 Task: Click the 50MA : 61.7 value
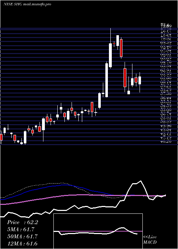pos(22,237)
